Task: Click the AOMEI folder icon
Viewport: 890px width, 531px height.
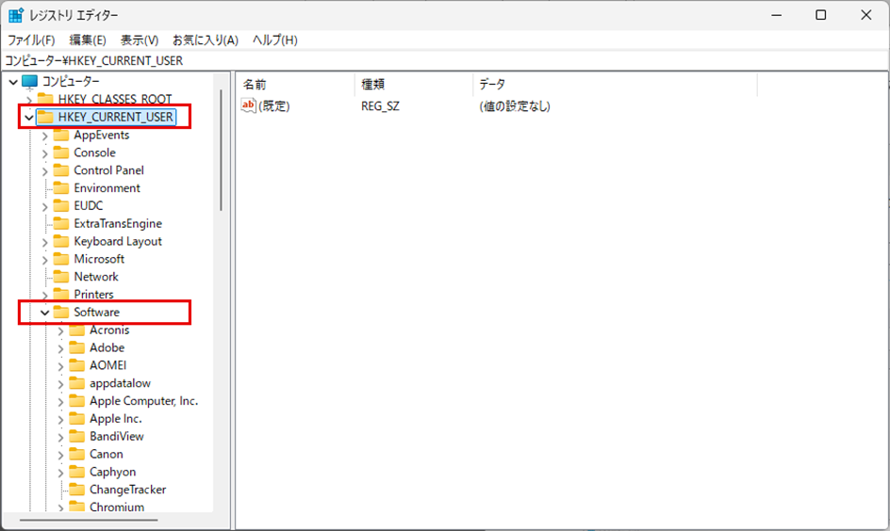Action: point(77,365)
